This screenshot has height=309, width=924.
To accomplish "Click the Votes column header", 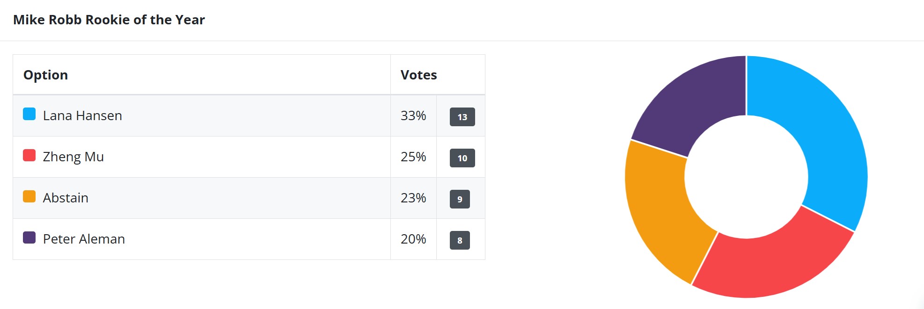I will pos(418,75).
